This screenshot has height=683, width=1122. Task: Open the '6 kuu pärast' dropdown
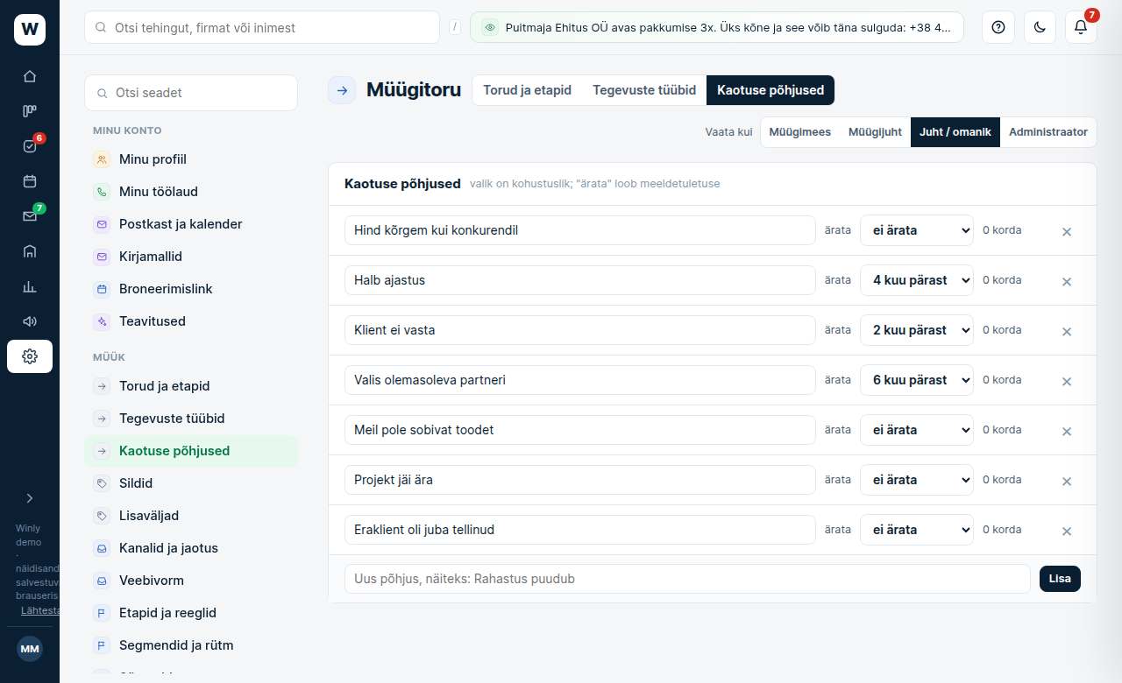click(917, 380)
